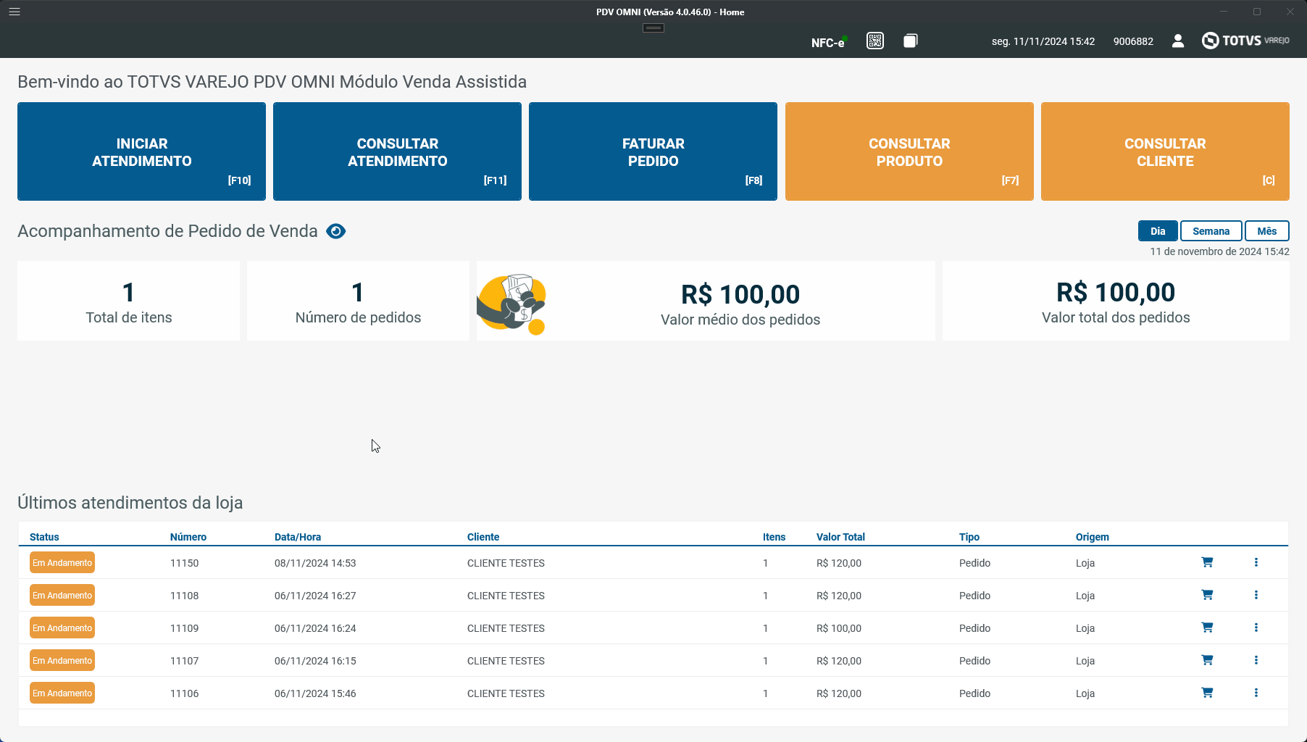Open the hamburger menu
Viewport: 1307px width, 742px height.
[14, 12]
